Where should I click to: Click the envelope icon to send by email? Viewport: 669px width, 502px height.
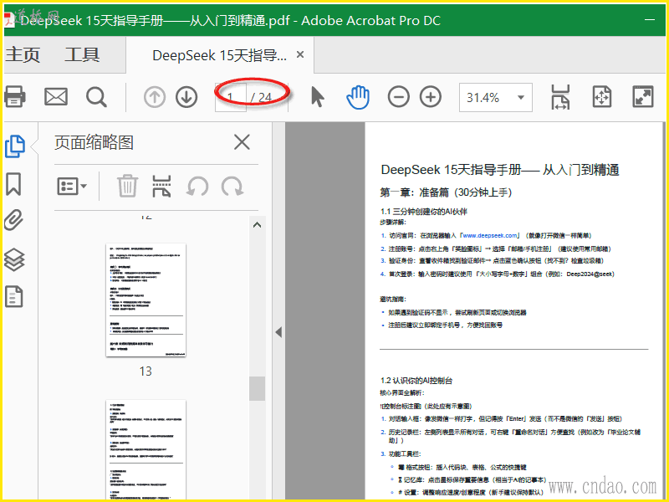56,97
